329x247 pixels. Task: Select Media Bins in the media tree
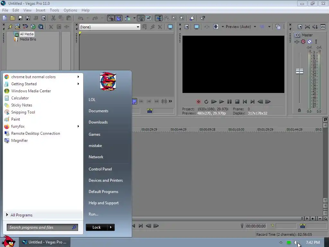click(28, 39)
